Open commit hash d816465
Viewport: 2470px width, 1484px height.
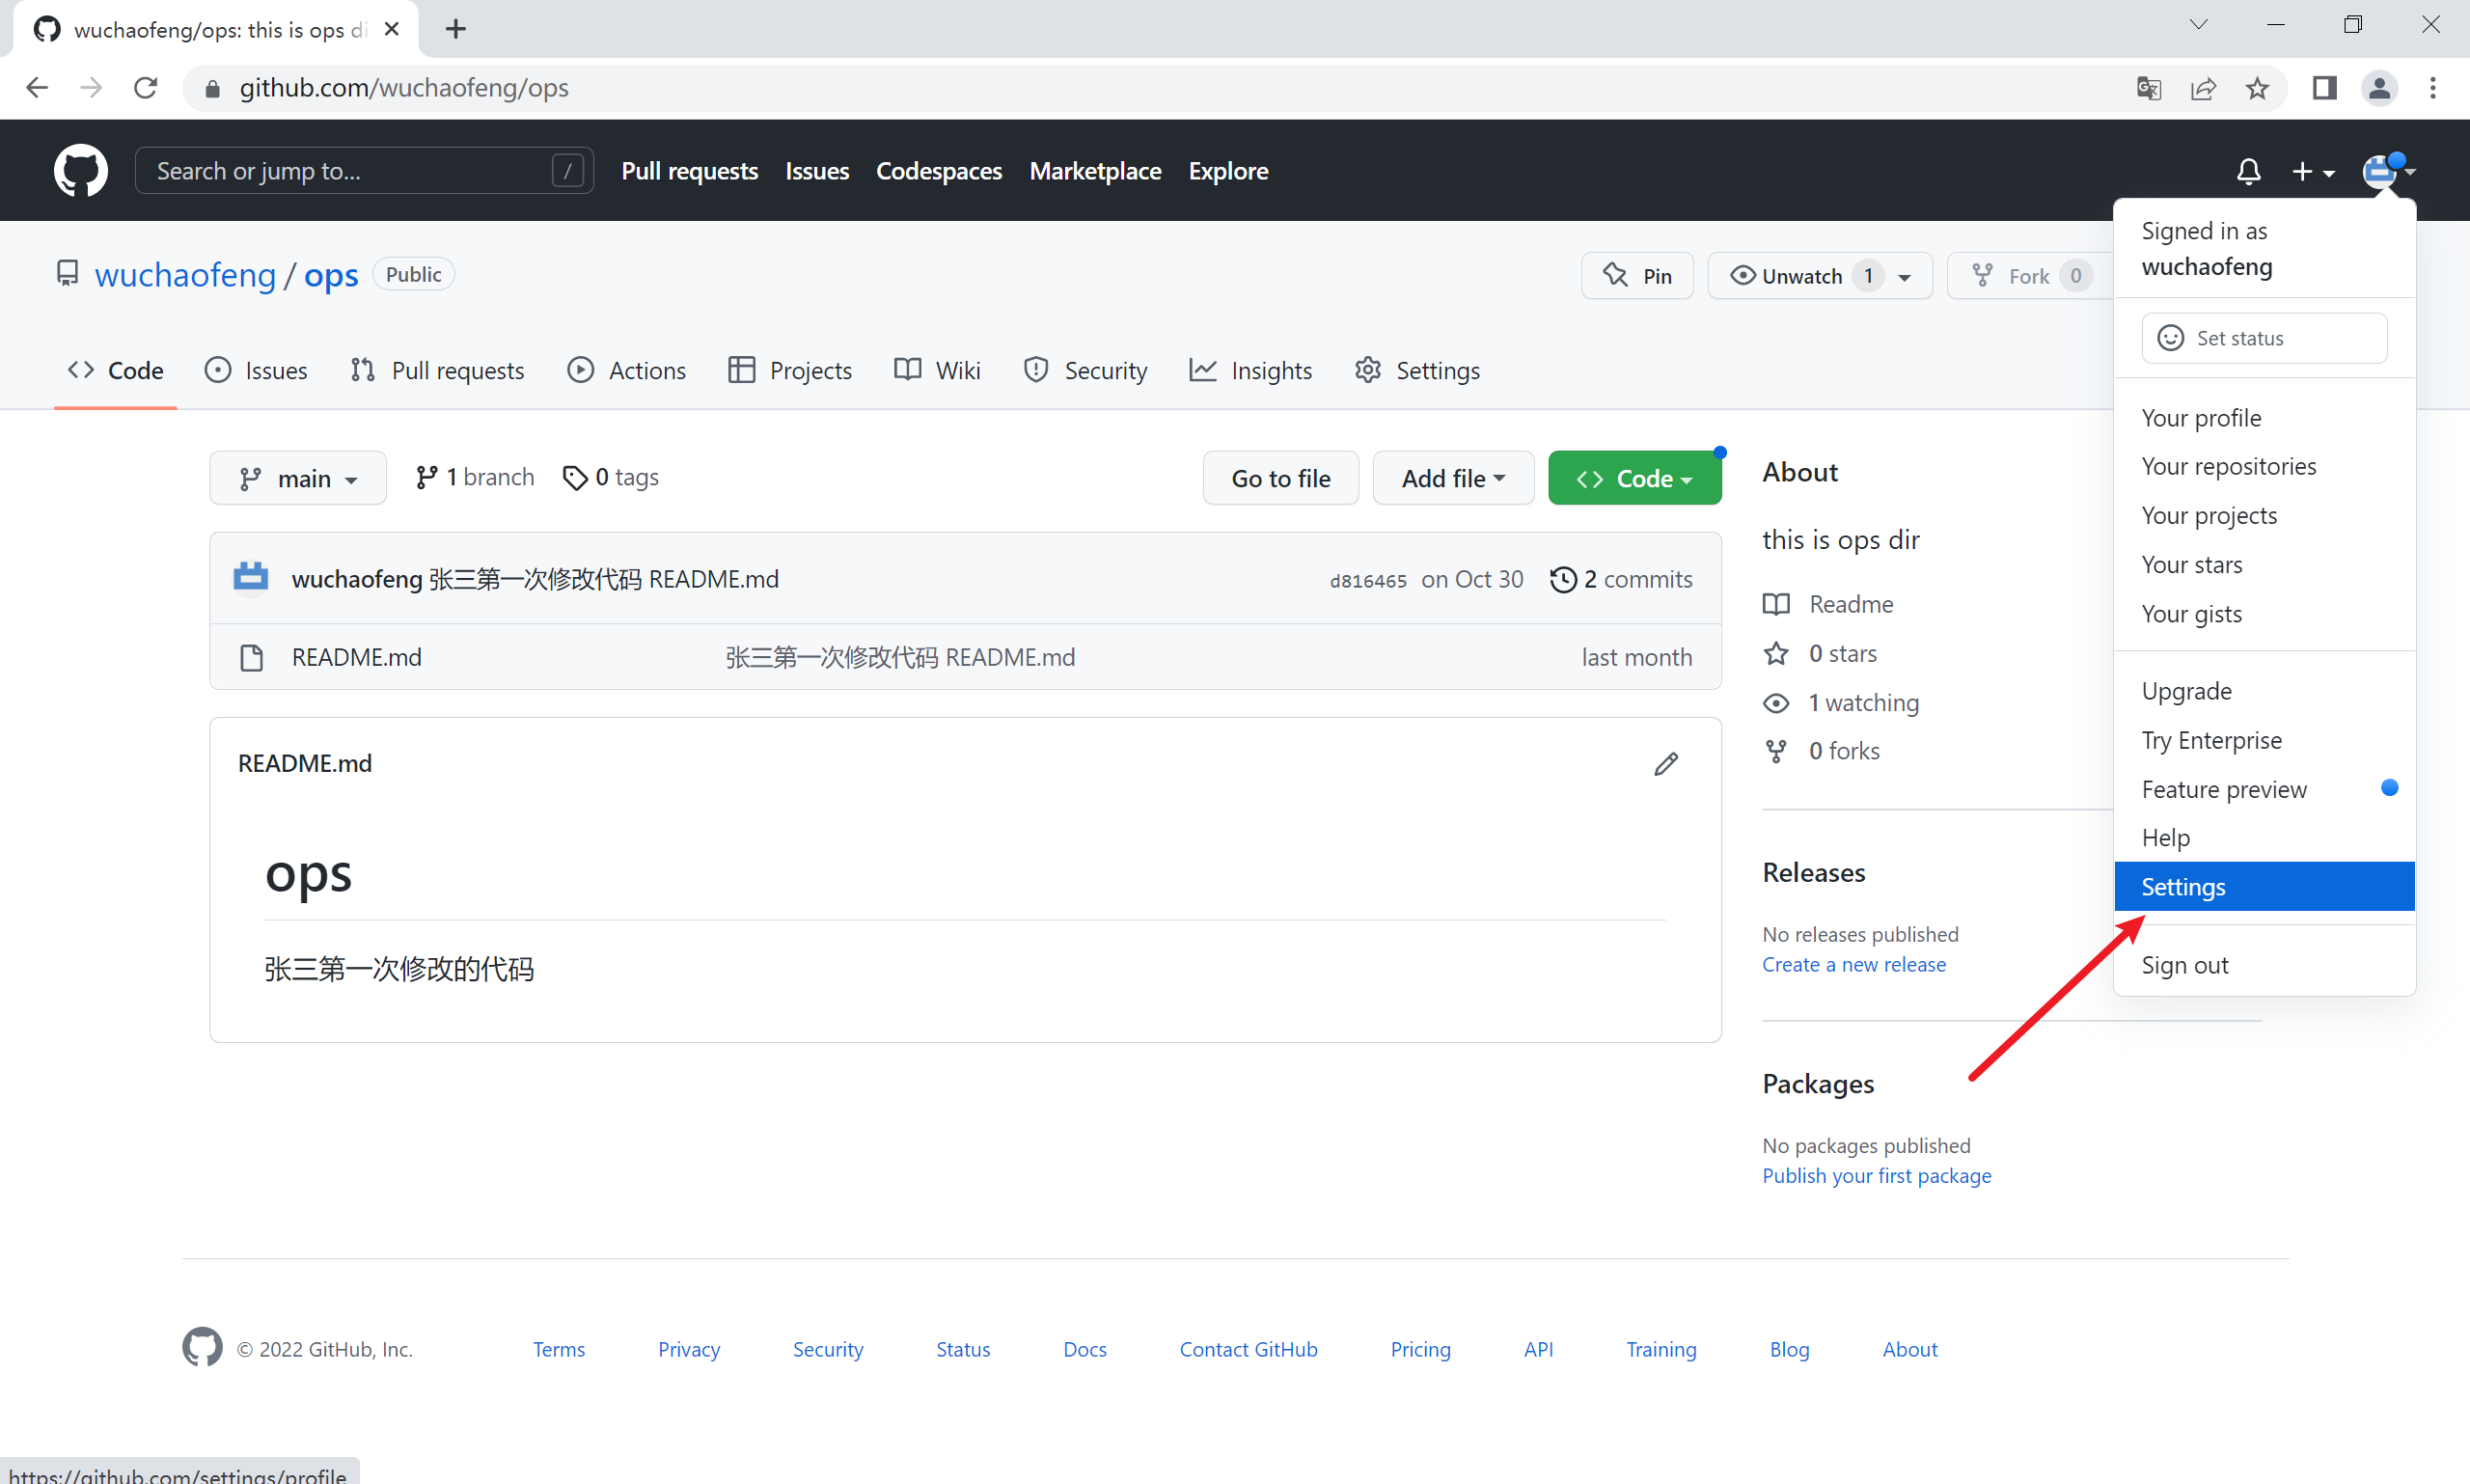[1367, 581]
